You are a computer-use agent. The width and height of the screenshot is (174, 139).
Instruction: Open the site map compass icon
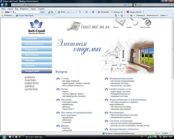[x=147, y=22]
